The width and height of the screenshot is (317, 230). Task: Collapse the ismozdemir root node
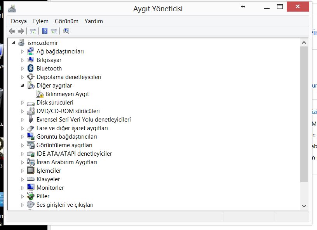click(x=14, y=43)
